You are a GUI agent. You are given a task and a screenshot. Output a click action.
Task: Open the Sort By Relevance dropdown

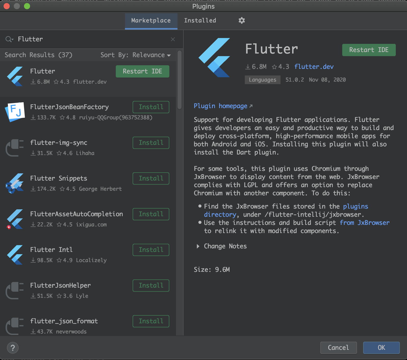point(136,55)
